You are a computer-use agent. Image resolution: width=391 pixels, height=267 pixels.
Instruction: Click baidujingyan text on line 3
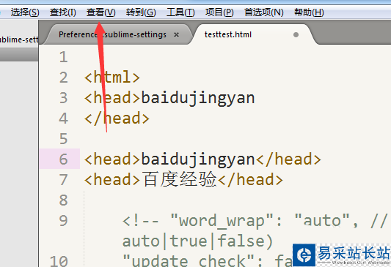pyautogui.click(x=198, y=98)
